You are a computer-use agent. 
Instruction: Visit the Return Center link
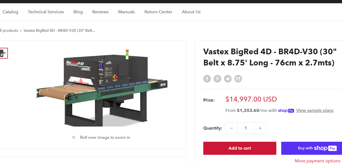(158, 12)
